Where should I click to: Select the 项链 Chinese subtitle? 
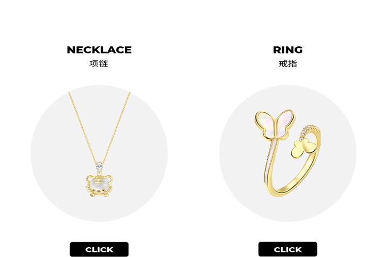coord(99,63)
